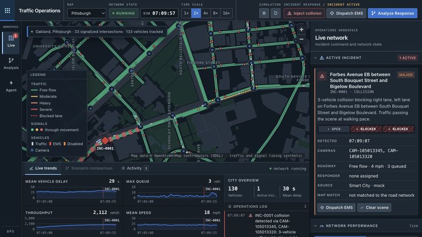Click Analyze Response button

[x=393, y=13]
